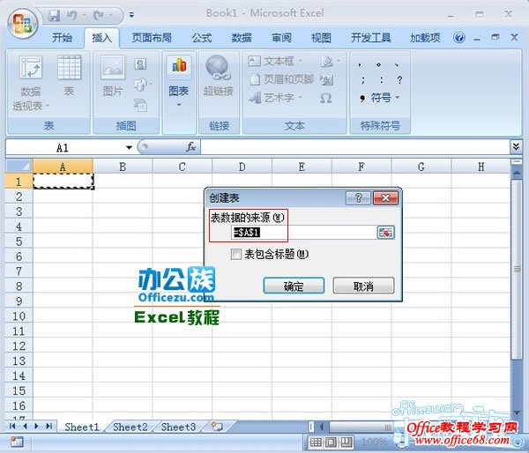Expand the PivotTable dropdown arrow

tap(48, 106)
